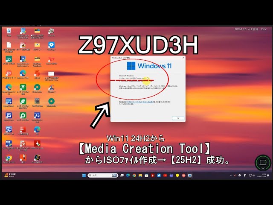Click the taskbar search box

[103, 176]
